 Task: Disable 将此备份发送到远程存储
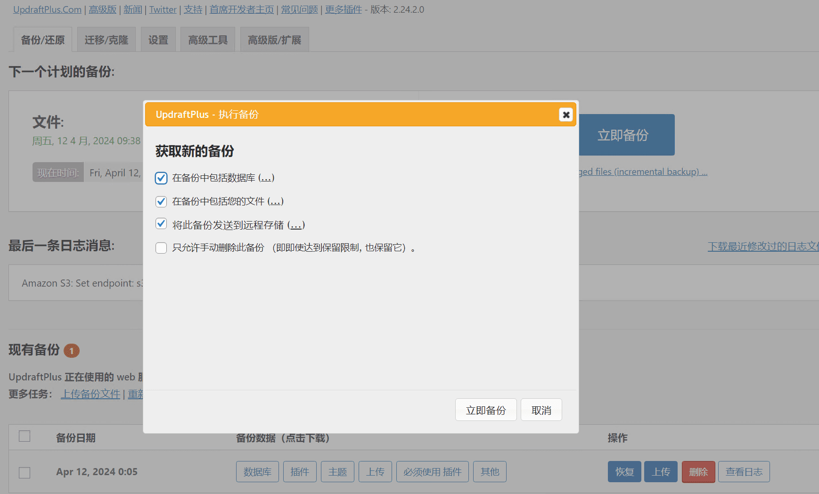point(161,224)
